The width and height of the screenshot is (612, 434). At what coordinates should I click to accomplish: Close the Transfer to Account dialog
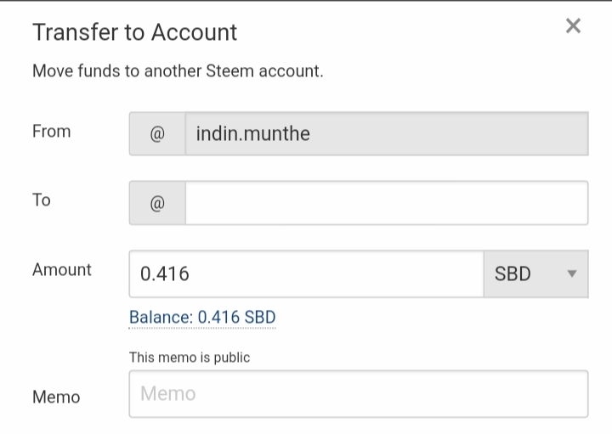[x=573, y=26]
